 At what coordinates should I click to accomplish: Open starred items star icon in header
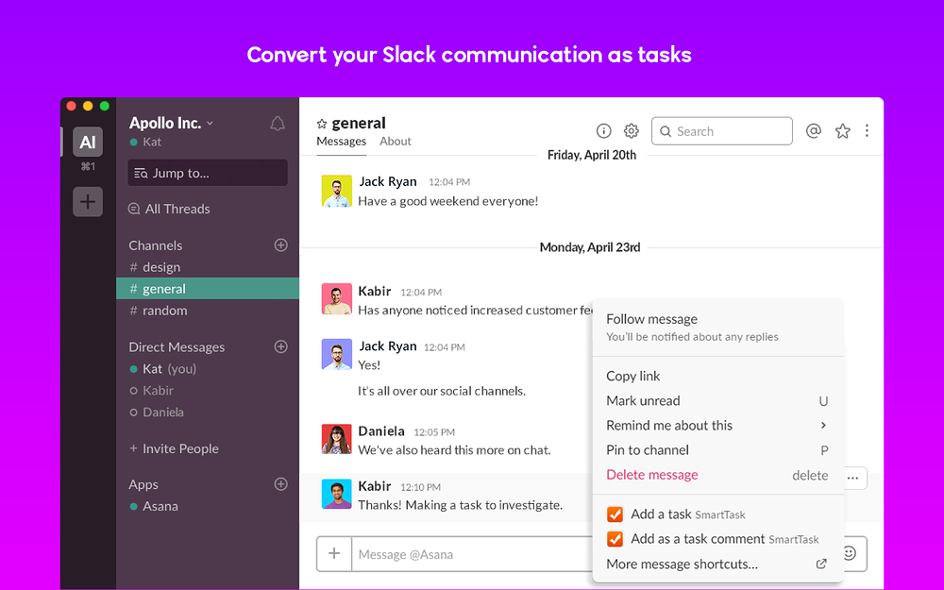pyautogui.click(x=842, y=130)
